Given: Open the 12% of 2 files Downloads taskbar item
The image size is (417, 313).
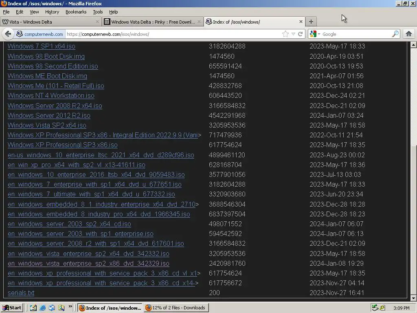Looking at the screenshot, I should 176,308.
